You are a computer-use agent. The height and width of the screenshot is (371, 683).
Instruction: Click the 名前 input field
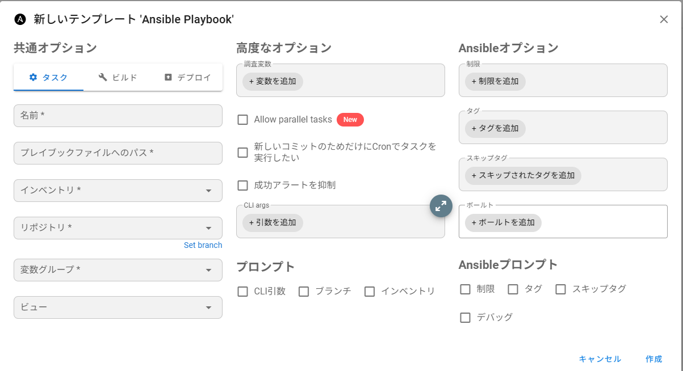coord(118,116)
